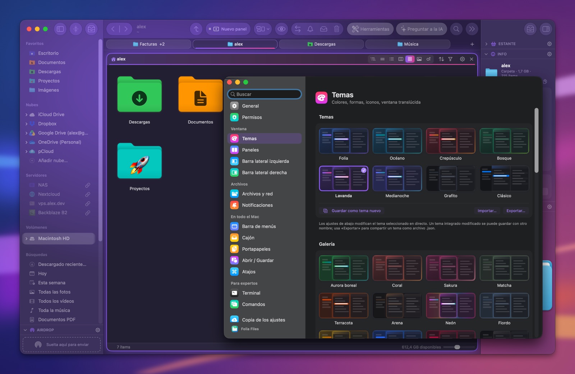Image resolution: width=575 pixels, height=374 pixels.
Task: Open the search magnifier in toolbar
Action: click(x=456, y=29)
